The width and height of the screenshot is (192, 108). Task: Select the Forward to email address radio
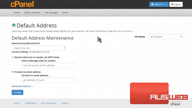point(13,72)
